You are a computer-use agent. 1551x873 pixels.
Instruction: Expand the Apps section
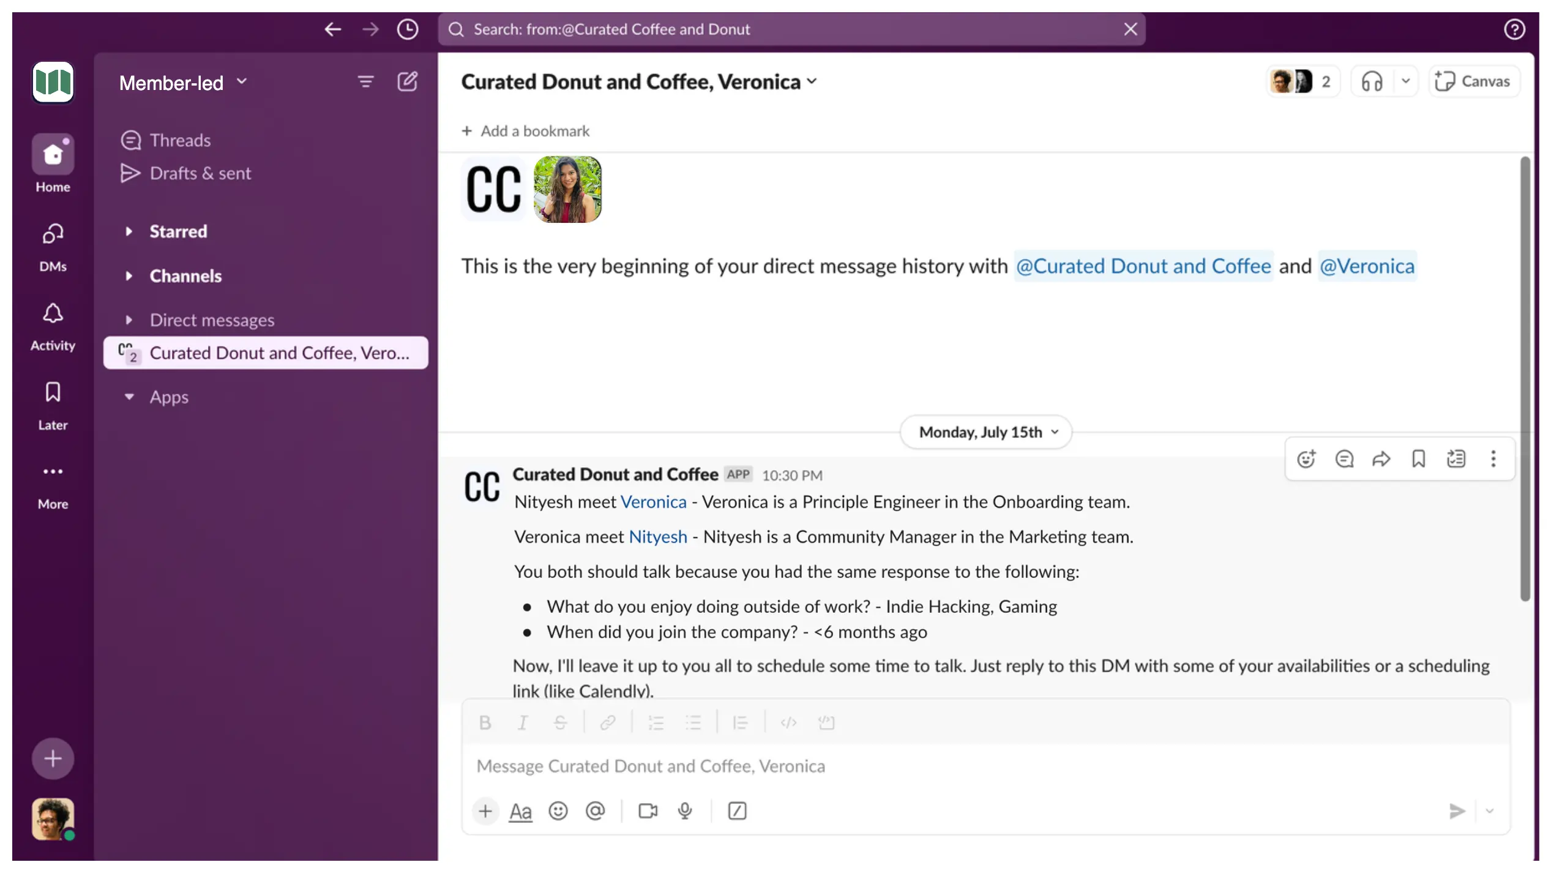pos(128,397)
